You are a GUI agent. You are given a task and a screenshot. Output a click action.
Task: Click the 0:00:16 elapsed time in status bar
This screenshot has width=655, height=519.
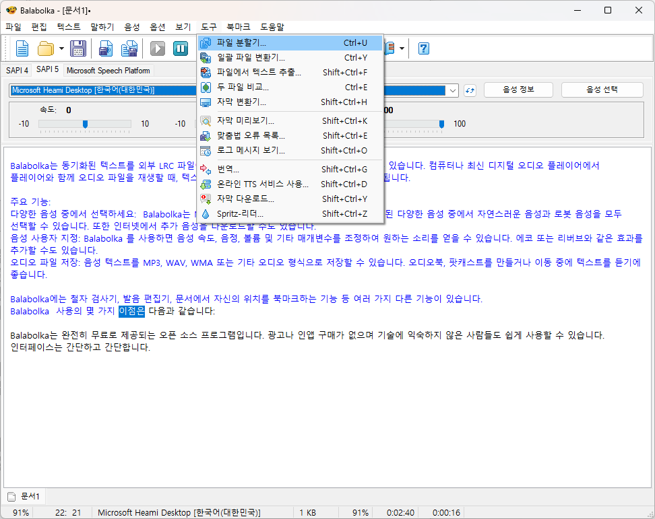[446, 513]
